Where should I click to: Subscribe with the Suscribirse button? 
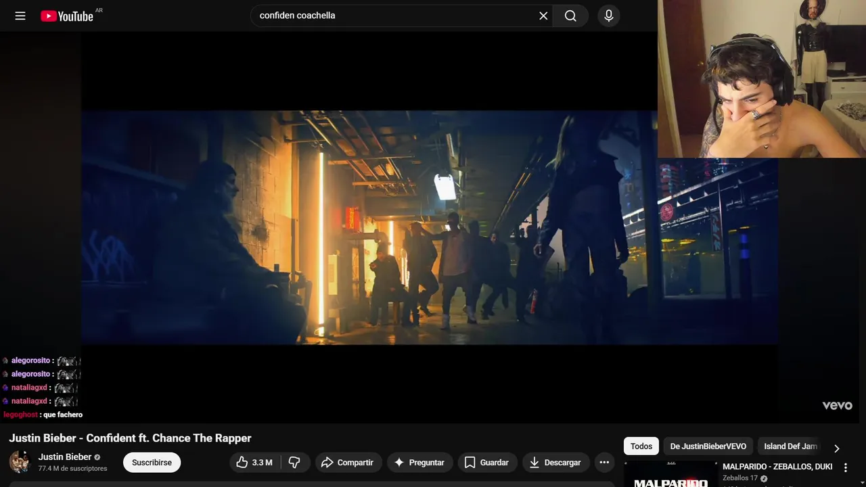click(x=152, y=463)
